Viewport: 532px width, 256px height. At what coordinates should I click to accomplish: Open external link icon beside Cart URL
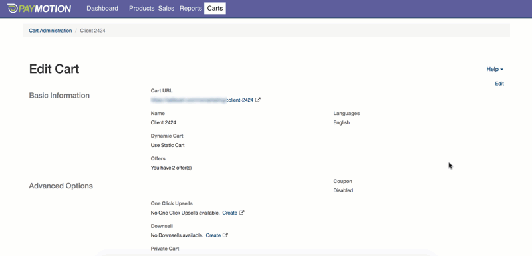[258, 100]
